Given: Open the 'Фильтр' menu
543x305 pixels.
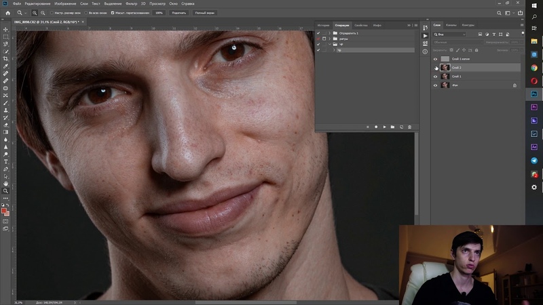Looking at the screenshot, I should [x=130, y=3].
